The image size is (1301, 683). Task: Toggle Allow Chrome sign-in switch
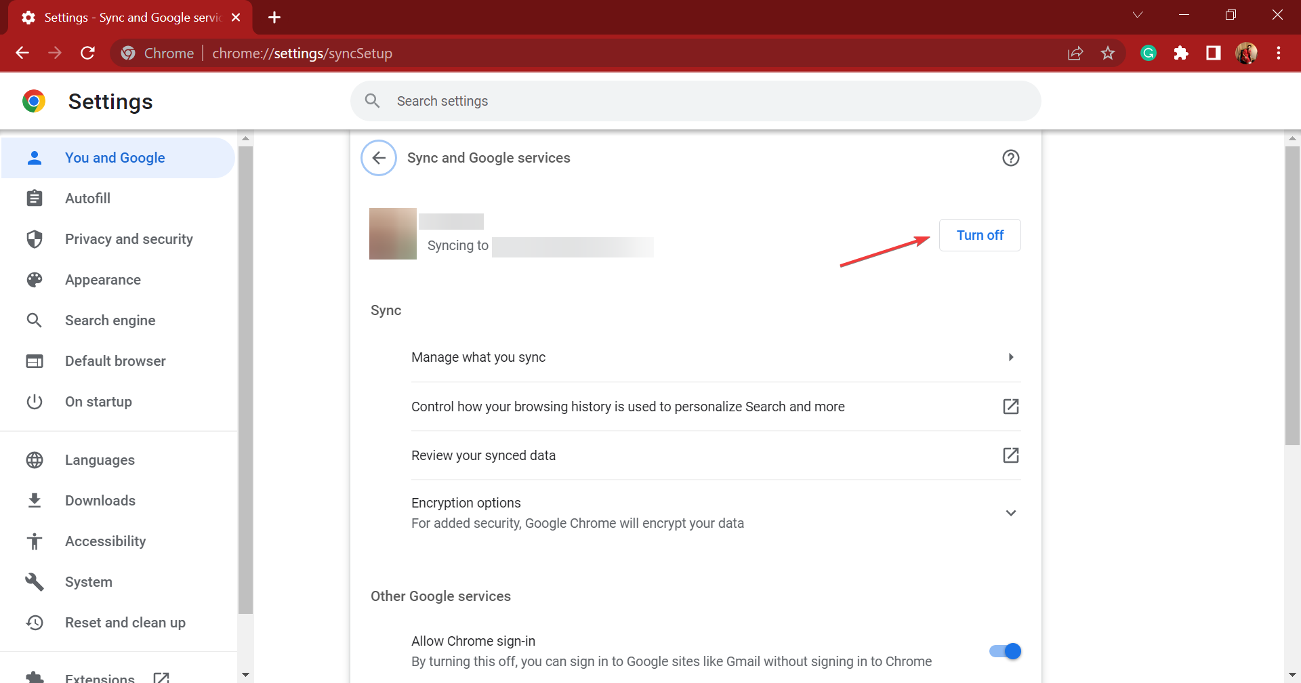(1005, 651)
